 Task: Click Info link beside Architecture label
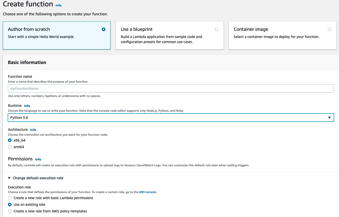point(33,130)
